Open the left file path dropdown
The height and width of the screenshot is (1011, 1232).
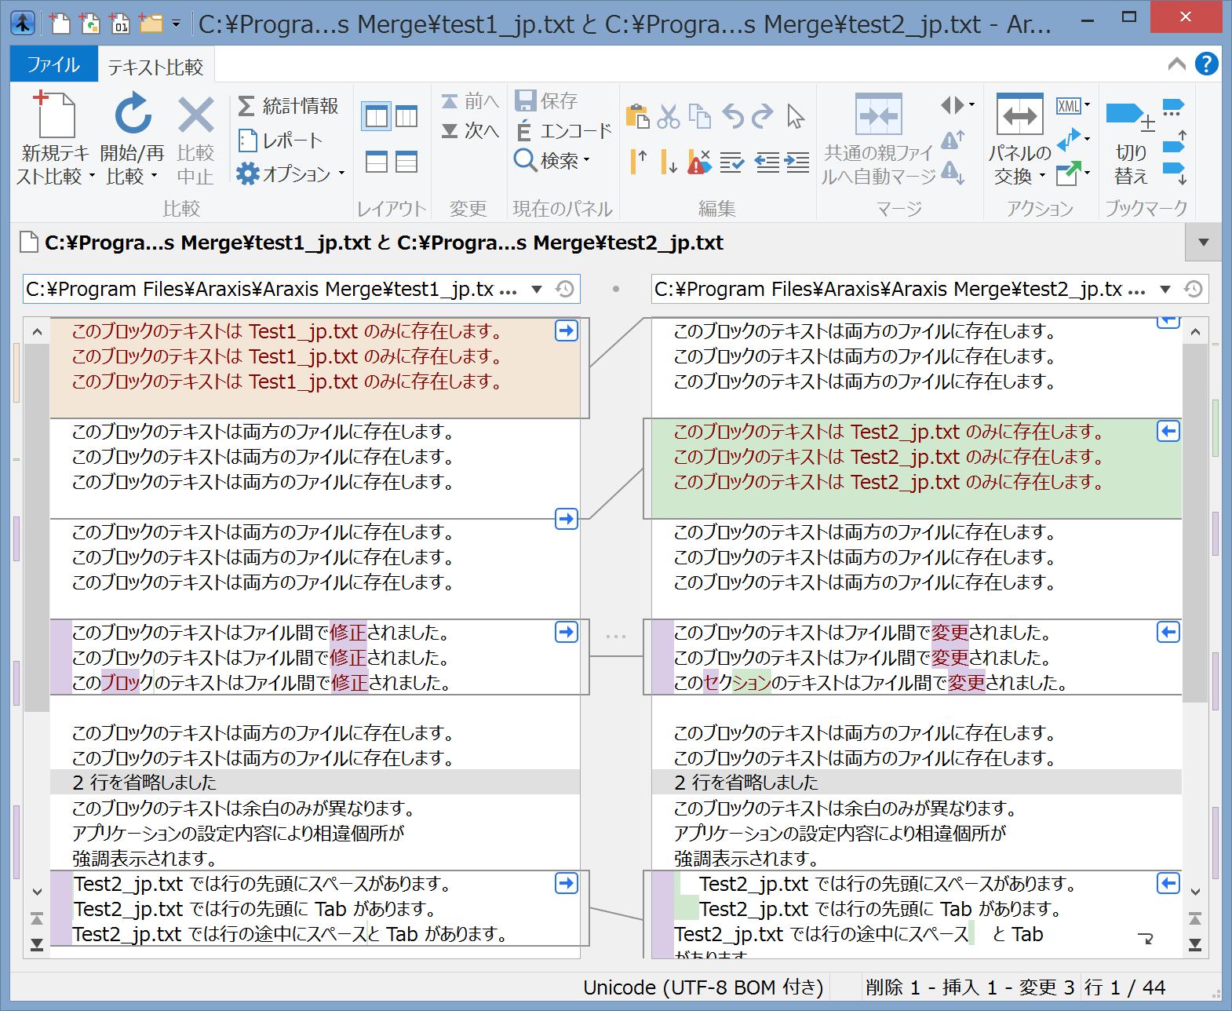(x=537, y=289)
